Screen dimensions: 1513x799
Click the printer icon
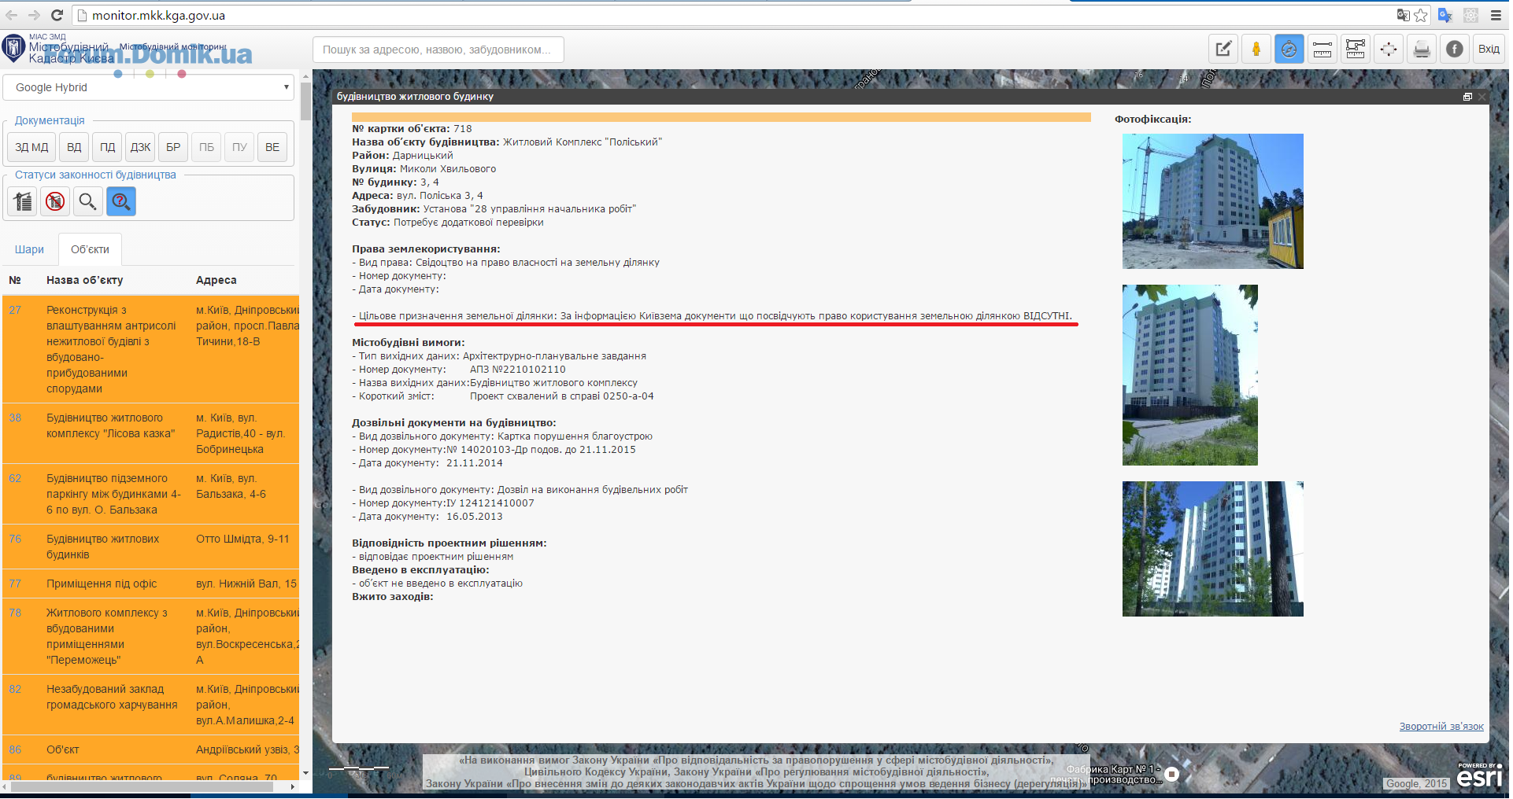1422,49
